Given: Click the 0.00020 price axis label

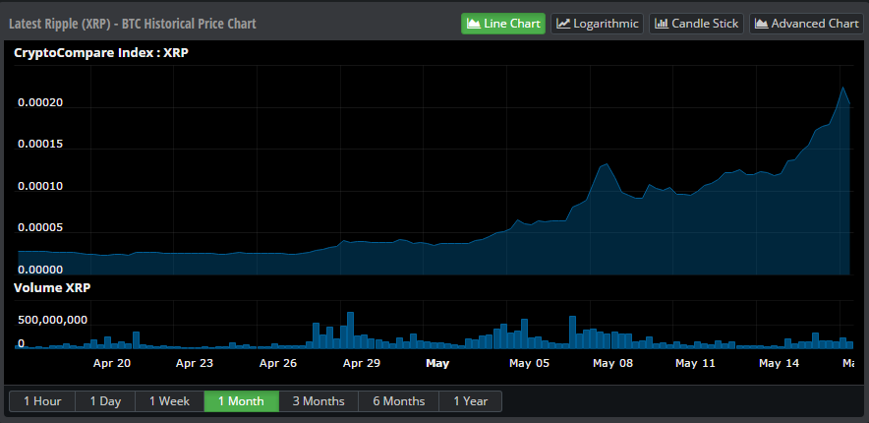Looking at the screenshot, I should coord(40,104).
